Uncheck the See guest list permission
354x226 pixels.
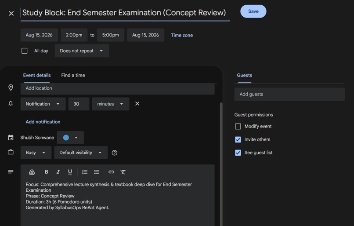[x=238, y=153]
